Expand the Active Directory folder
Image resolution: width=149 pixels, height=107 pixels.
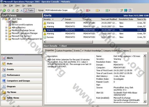pos(6,27)
